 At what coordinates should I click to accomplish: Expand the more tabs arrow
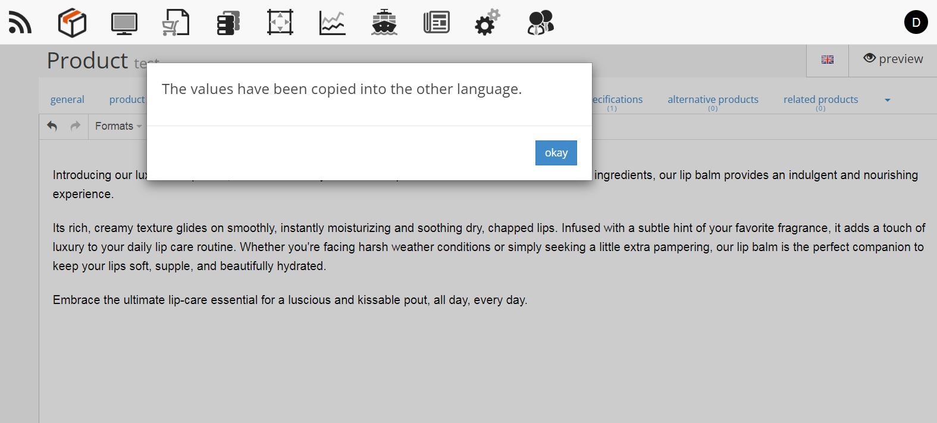pyautogui.click(x=888, y=100)
